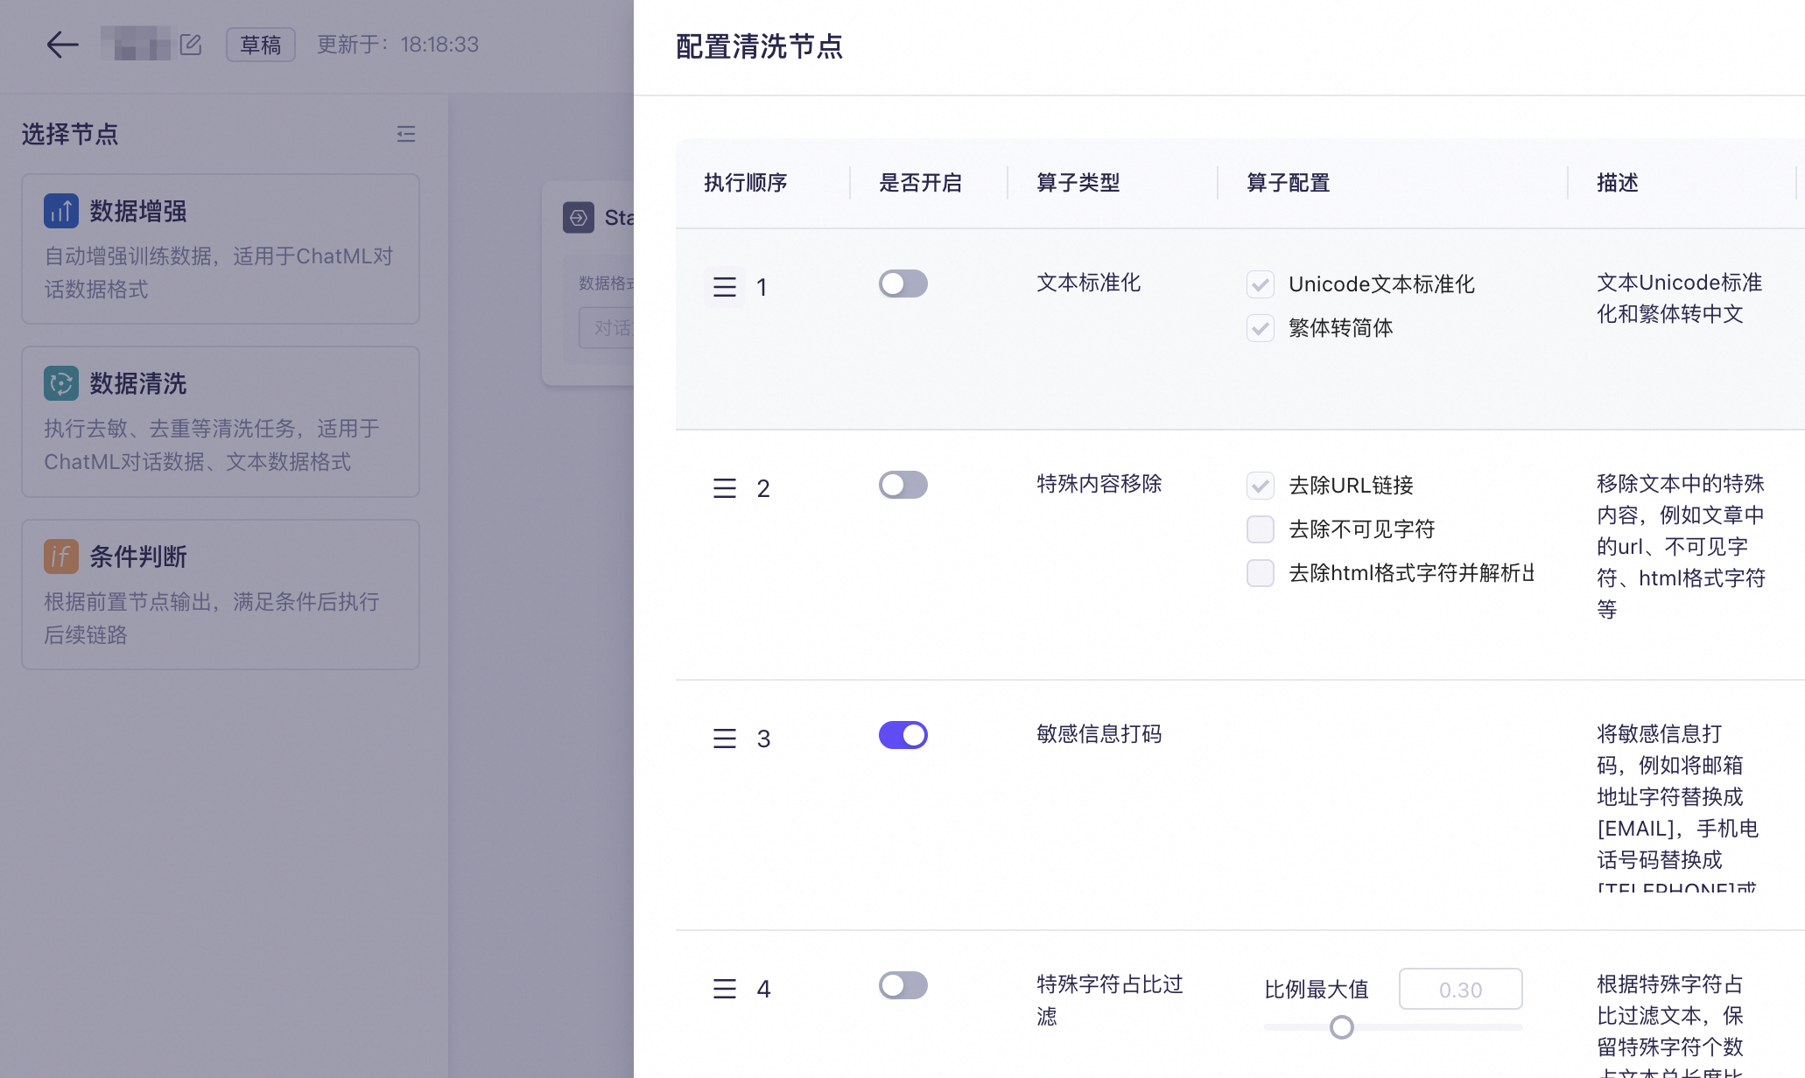The height and width of the screenshot is (1078, 1805).
Task: Click the 数据增强 chart icon
Action: click(61, 211)
